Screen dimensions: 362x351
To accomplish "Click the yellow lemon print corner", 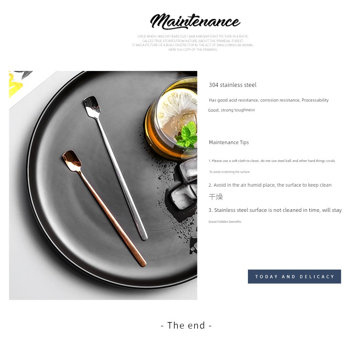I will (x=15, y=84).
